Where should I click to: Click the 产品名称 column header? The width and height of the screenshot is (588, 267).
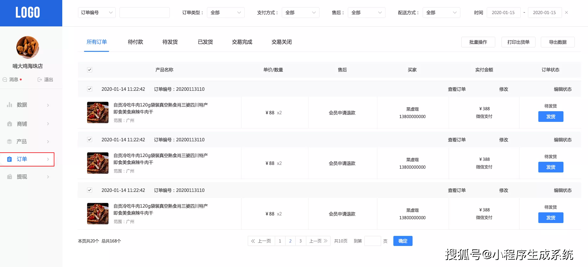[164, 70]
